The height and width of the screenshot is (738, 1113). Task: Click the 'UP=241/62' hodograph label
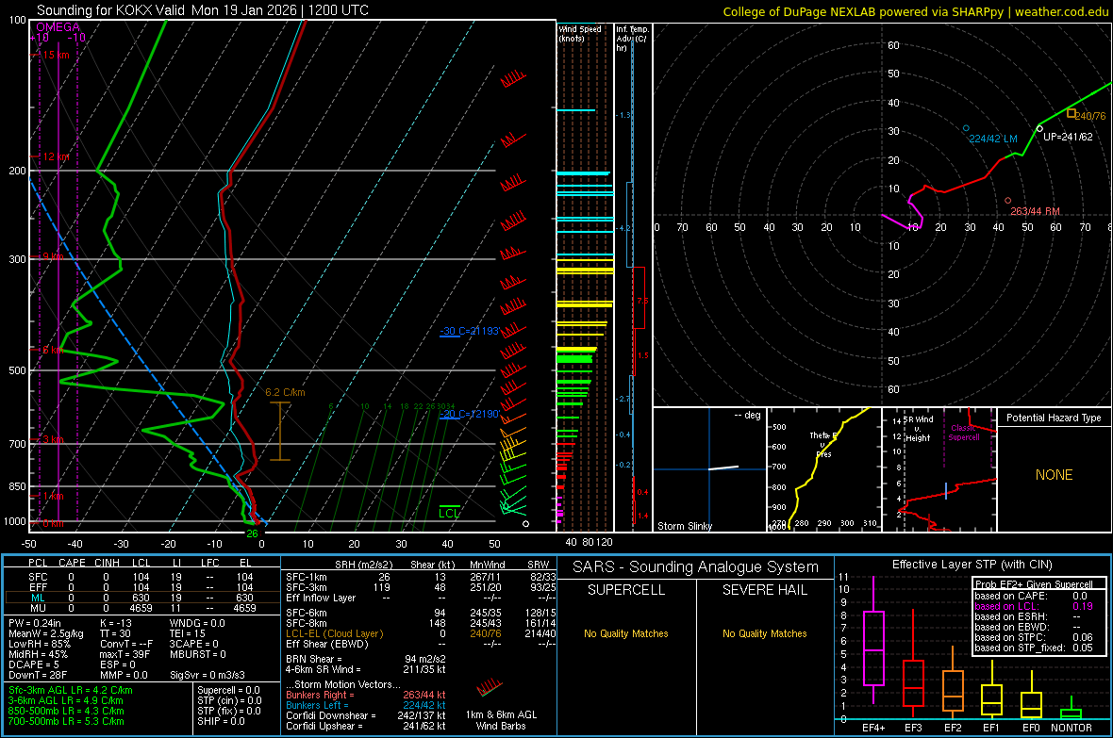tap(1069, 137)
